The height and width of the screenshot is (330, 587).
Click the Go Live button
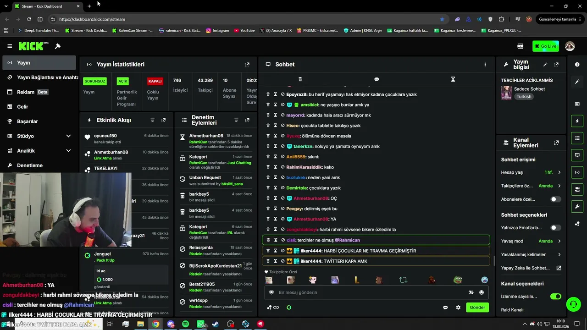pyautogui.click(x=546, y=46)
